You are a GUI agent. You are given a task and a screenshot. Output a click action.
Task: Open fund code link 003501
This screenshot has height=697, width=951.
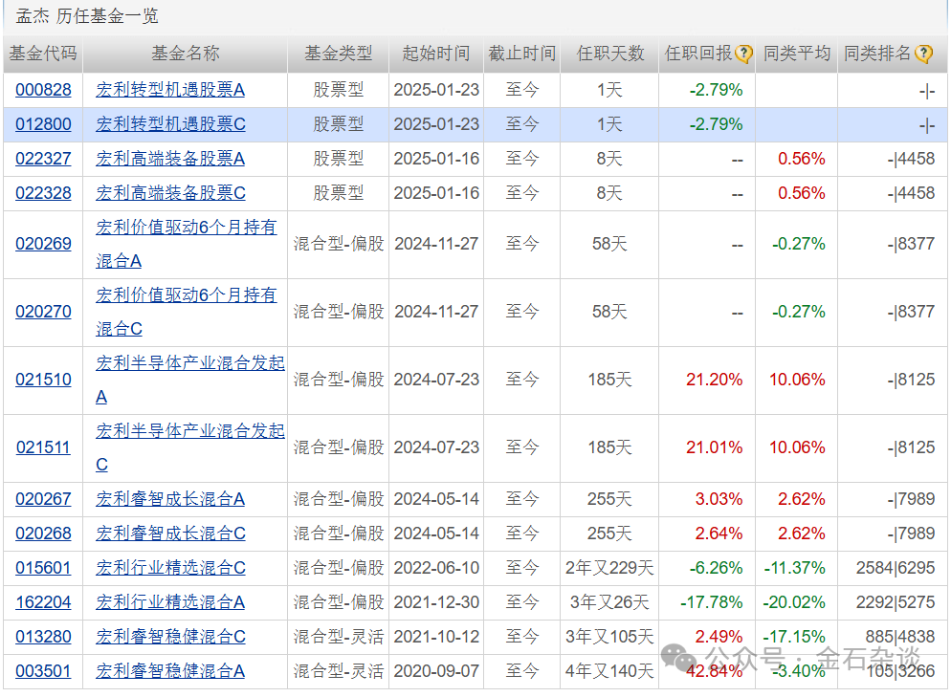click(43, 672)
